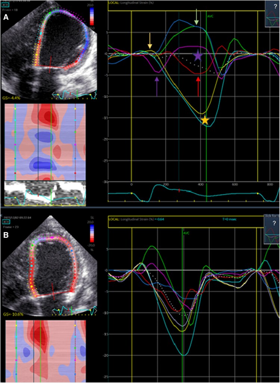
Task: Open the help question mark thumbnail in panel A
Action: tap(273, 13)
